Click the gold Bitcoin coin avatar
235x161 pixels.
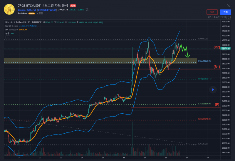tap(9, 9)
